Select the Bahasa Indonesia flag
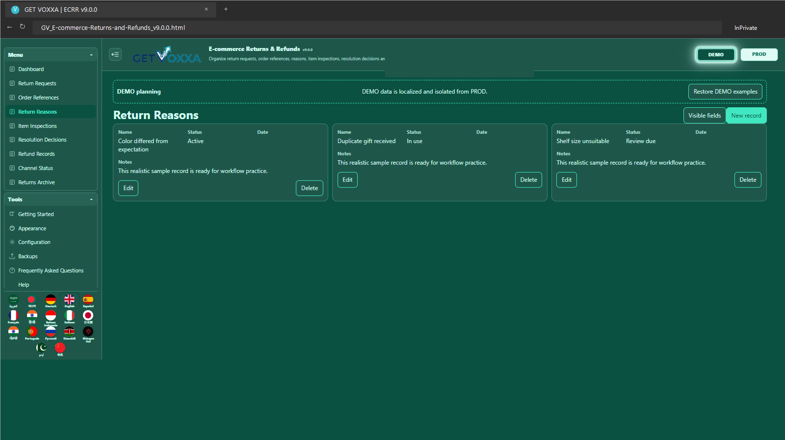785x440 pixels. coord(51,318)
